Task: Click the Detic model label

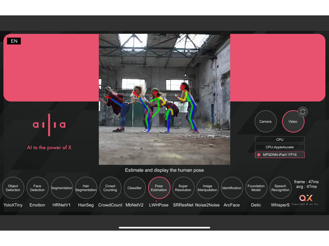Action: [256, 205]
